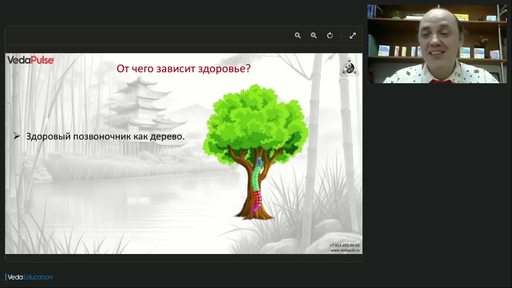The height and width of the screenshot is (288, 512).
Task: Open the www.vedapuls.ru website address
Action: pyautogui.click(x=345, y=250)
